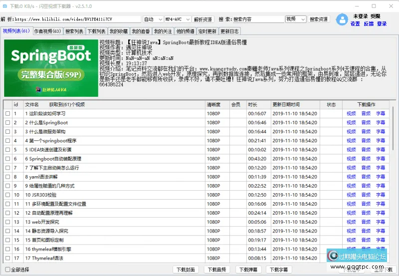Click the 解析资源 button
The image size is (399, 276).
203,19
